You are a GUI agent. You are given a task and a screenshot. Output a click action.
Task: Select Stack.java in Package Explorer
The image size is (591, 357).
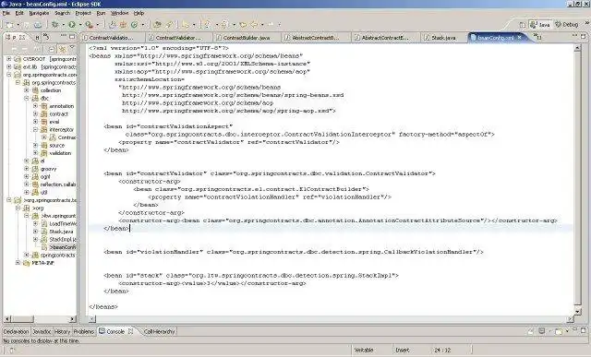pyautogui.click(x=61, y=232)
